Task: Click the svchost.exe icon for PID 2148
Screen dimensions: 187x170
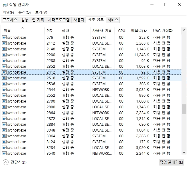Action: (x=4, y=49)
